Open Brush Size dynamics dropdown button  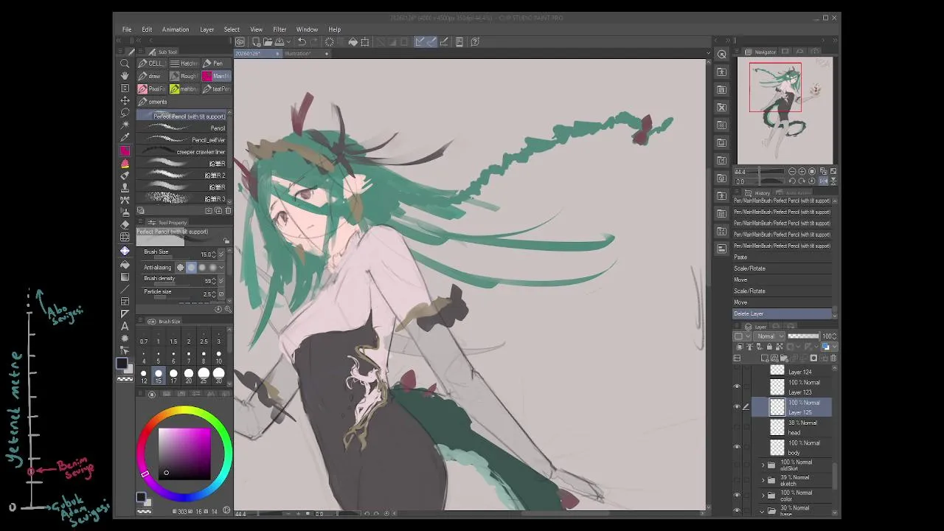coord(221,254)
